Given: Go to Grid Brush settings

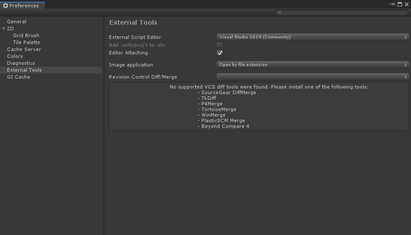Looking at the screenshot, I should [26, 35].
